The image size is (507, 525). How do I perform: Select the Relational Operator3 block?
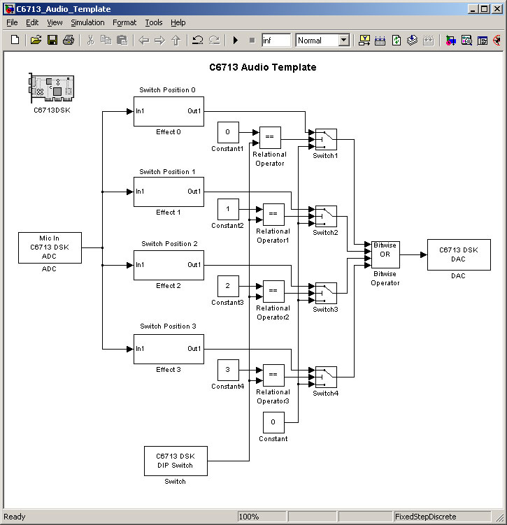tap(273, 375)
